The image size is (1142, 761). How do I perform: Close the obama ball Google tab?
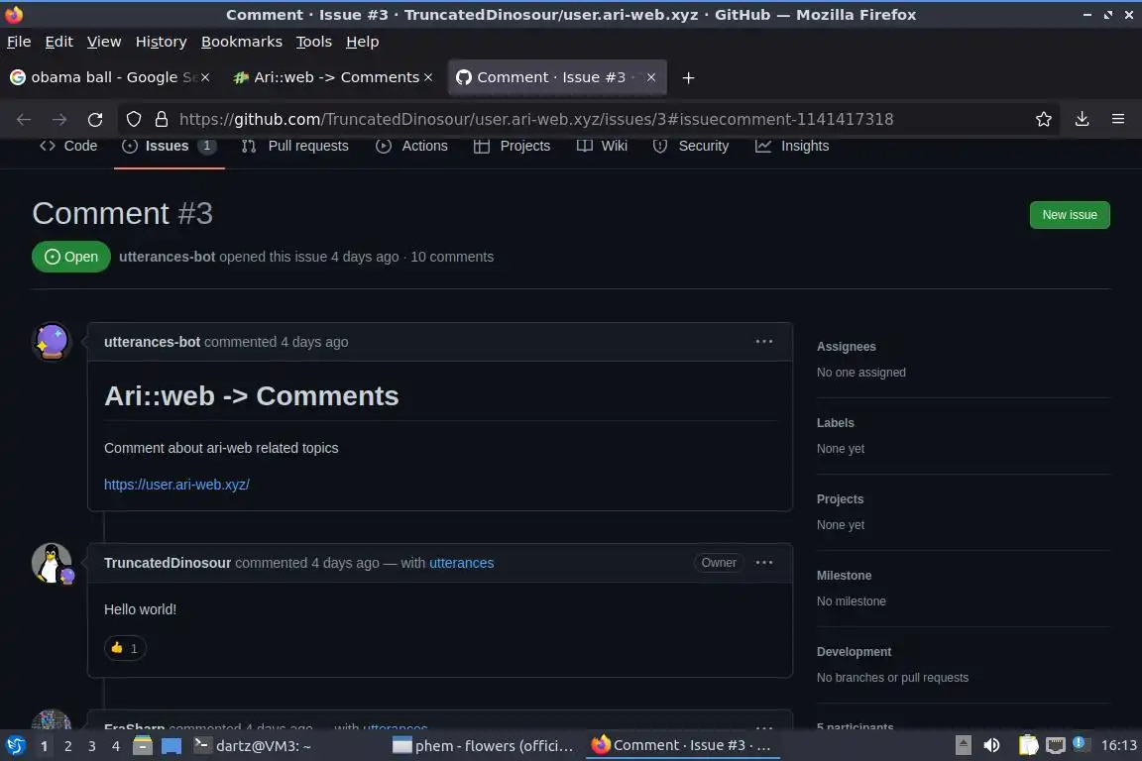(205, 77)
